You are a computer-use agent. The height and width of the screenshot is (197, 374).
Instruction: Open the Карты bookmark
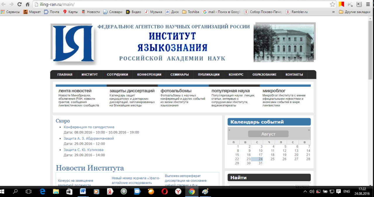pyautogui.click(x=70, y=12)
